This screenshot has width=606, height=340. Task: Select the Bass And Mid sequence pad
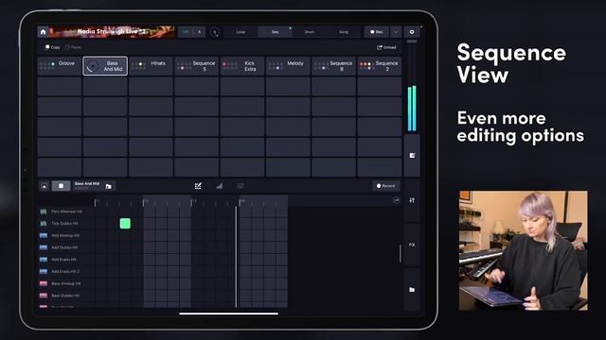point(105,66)
